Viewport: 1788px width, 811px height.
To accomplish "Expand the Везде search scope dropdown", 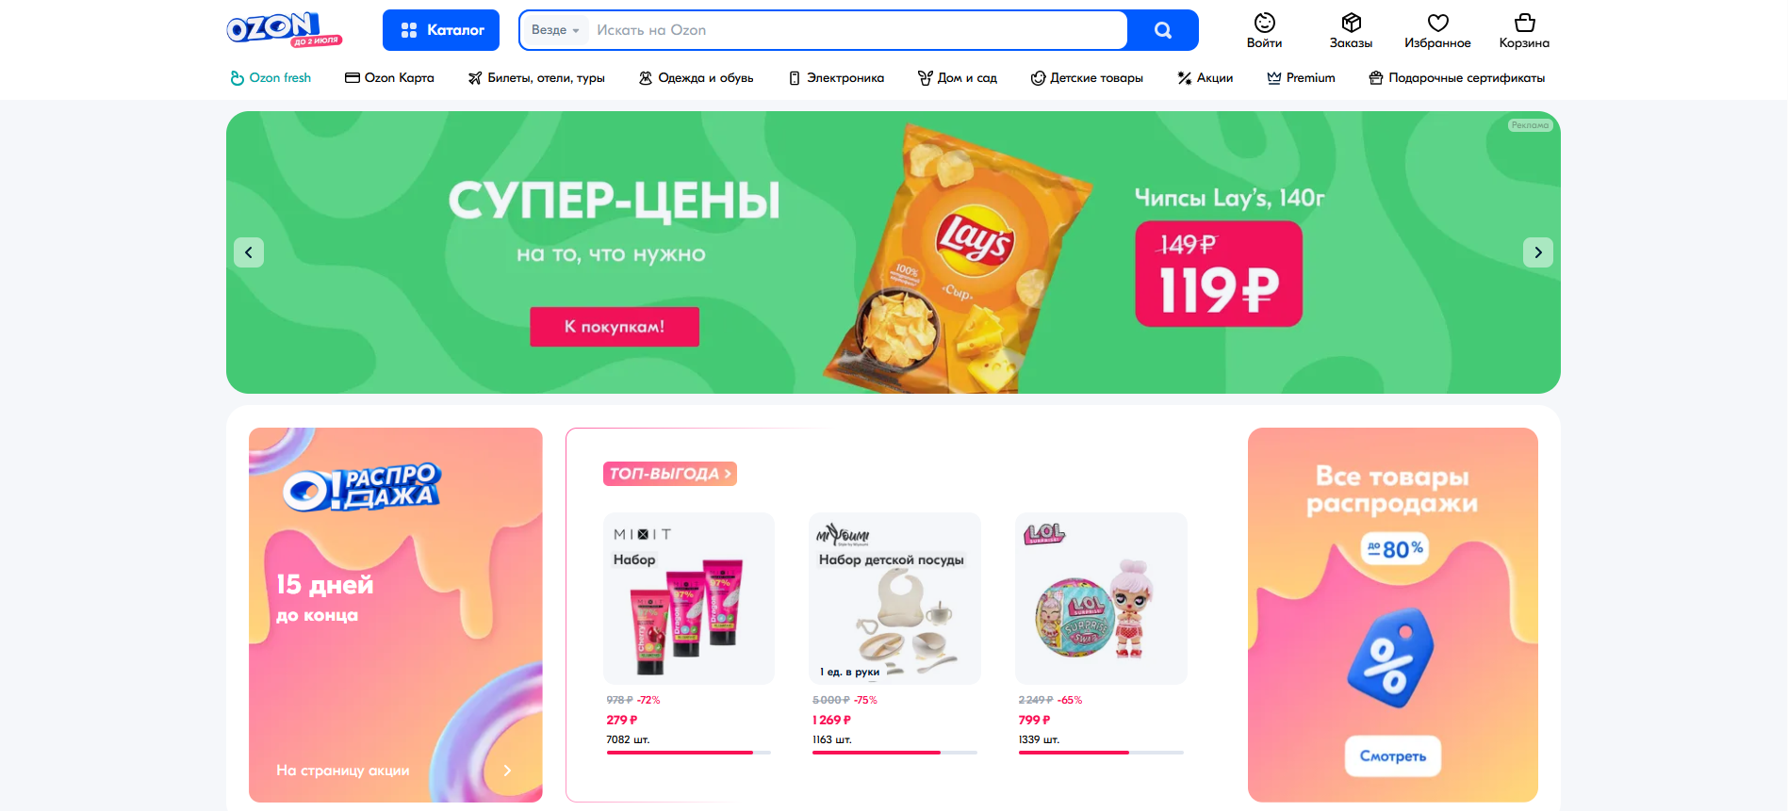I will (555, 30).
